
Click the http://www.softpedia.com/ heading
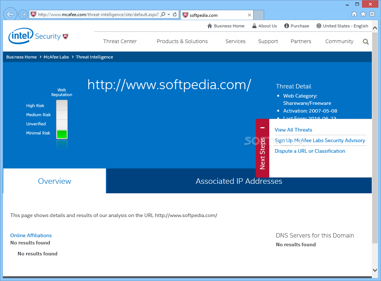[x=169, y=85]
